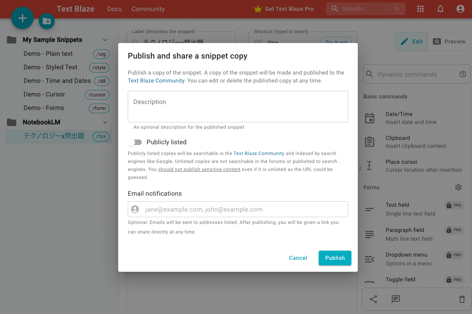Switch to the Edit tab
This screenshot has width=472, height=314.
tap(411, 41)
